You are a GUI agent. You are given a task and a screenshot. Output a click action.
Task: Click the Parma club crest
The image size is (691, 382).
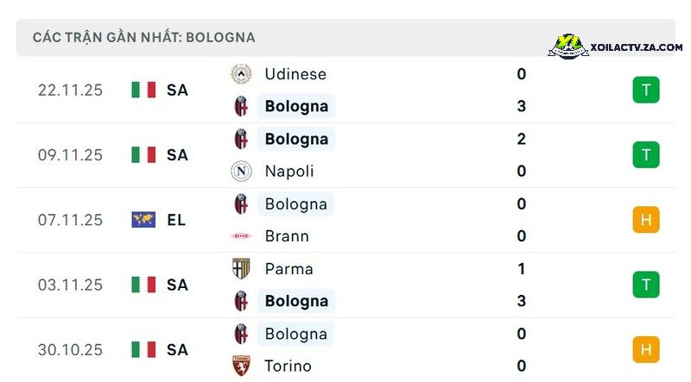(x=241, y=268)
